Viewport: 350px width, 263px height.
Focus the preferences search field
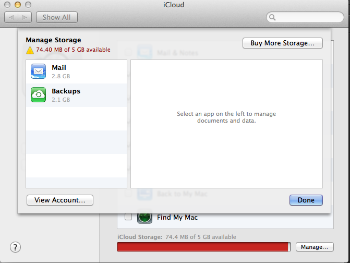[x=305, y=17]
